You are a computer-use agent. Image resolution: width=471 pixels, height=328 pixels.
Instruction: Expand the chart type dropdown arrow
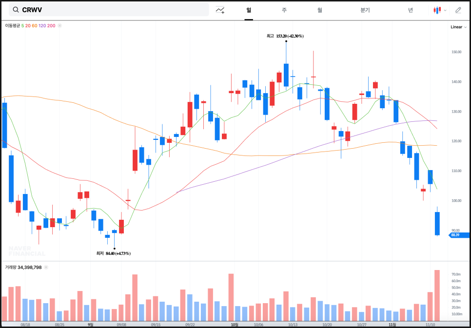445,10
